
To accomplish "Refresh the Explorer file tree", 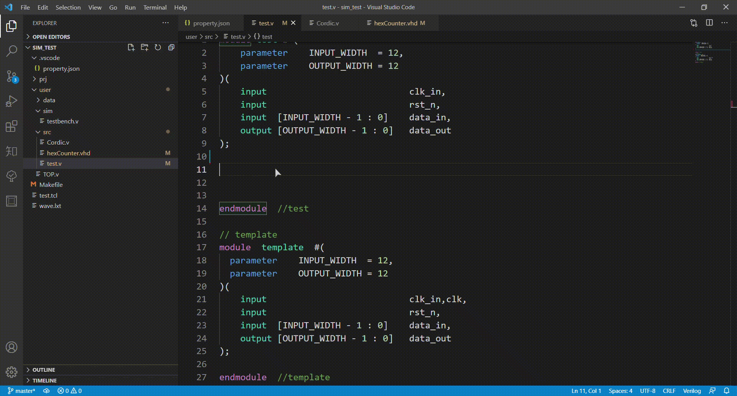I will click(x=158, y=48).
